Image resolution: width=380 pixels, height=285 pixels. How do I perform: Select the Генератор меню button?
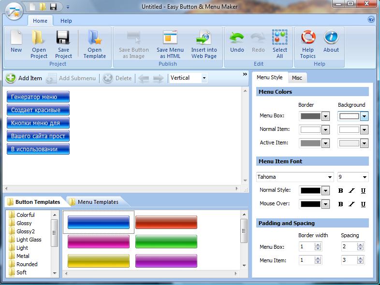click(x=38, y=97)
